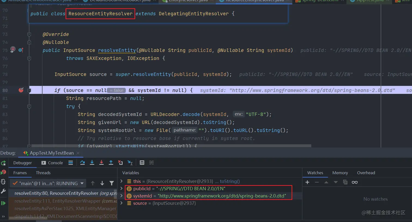Step into the method call
The image size is (412, 222).
92,163
